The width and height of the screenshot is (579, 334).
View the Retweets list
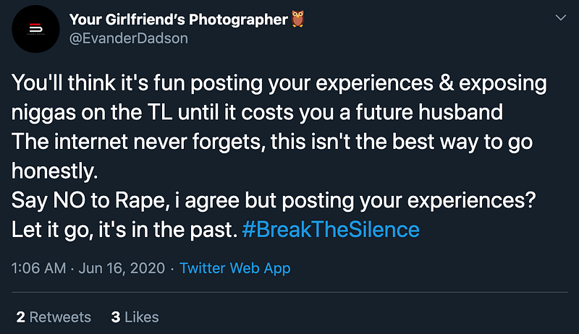click(x=60, y=317)
